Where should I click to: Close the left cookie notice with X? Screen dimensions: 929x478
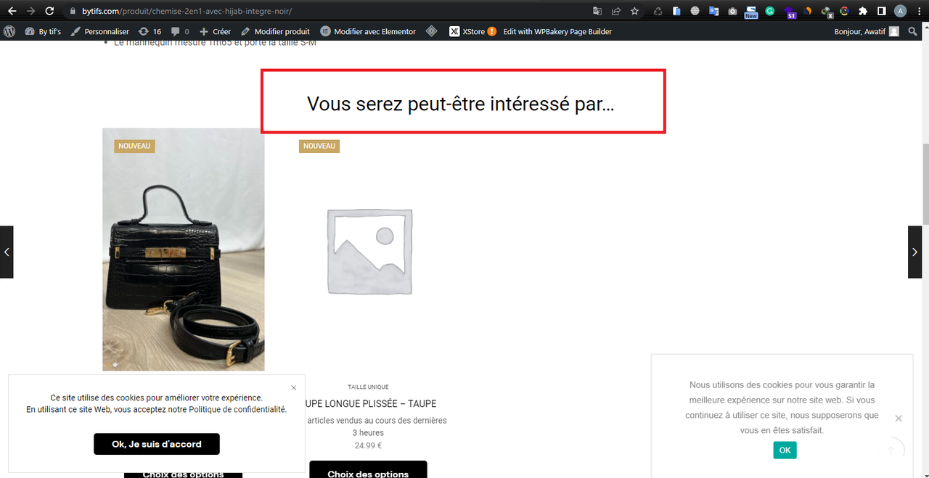[293, 387]
